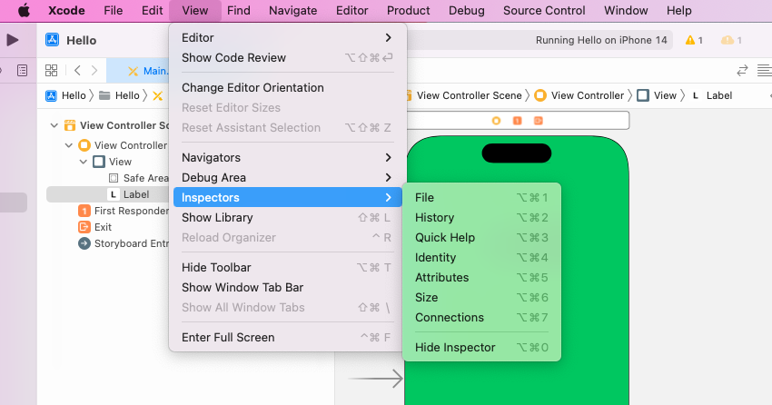The height and width of the screenshot is (405, 772).
Task: Click the Hello project icon in breadcrumb
Action: click(x=51, y=95)
